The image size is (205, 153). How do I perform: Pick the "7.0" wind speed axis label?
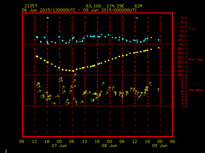184,88
